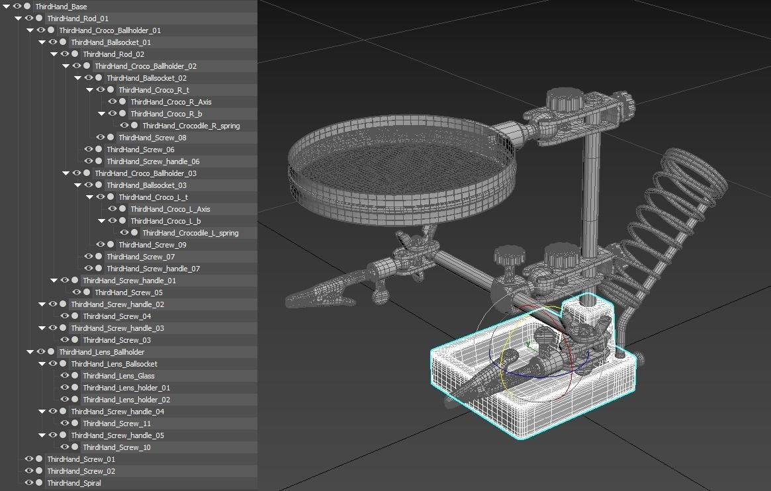771x491 pixels.
Task: Collapse ThirdHand_Rod_01 hierarchy arrow
Action: [x=18, y=19]
